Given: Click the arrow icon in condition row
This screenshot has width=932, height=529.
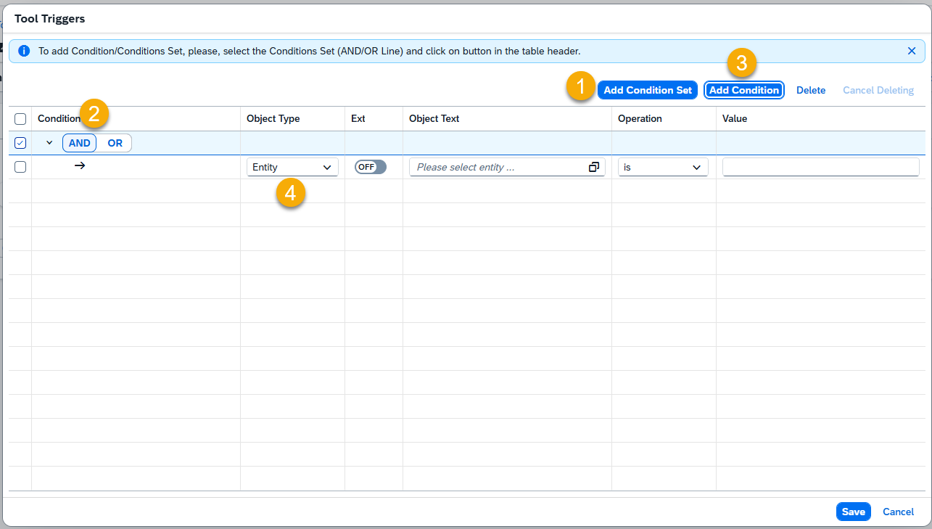Looking at the screenshot, I should tap(80, 166).
